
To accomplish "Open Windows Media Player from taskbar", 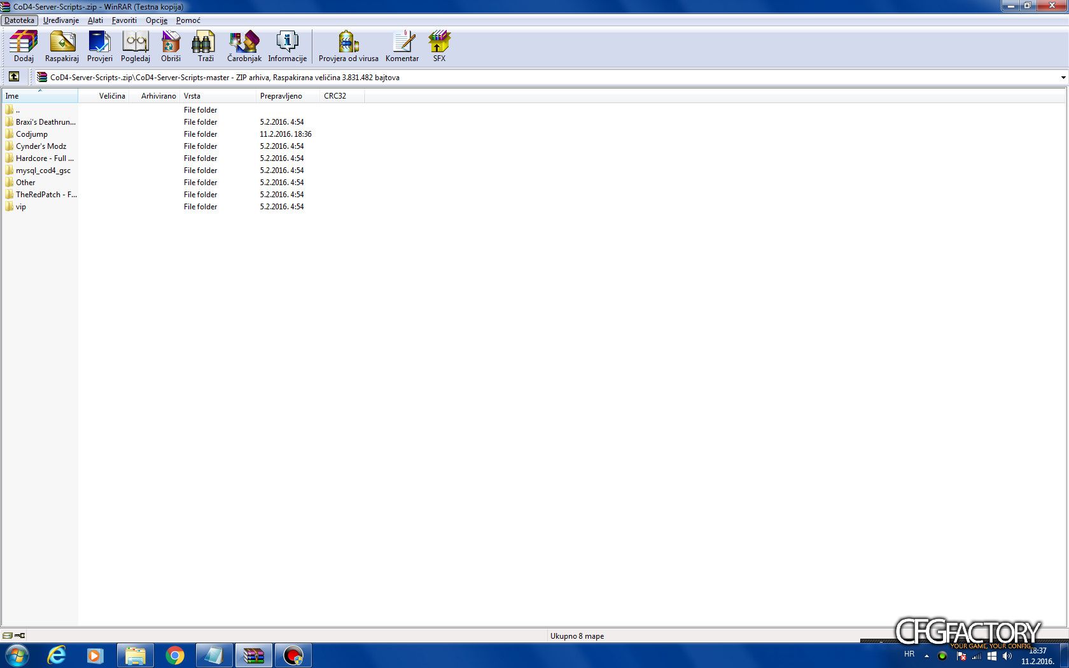I will [x=95, y=655].
